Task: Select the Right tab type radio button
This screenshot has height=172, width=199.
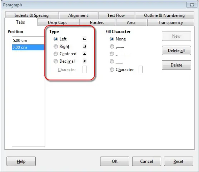Action: click(x=56, y=47)
